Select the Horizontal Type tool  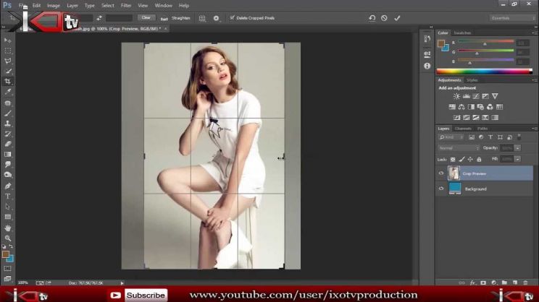click(x=8, y=196)
